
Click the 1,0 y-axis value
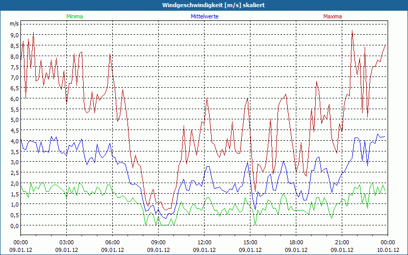(15, 205)
